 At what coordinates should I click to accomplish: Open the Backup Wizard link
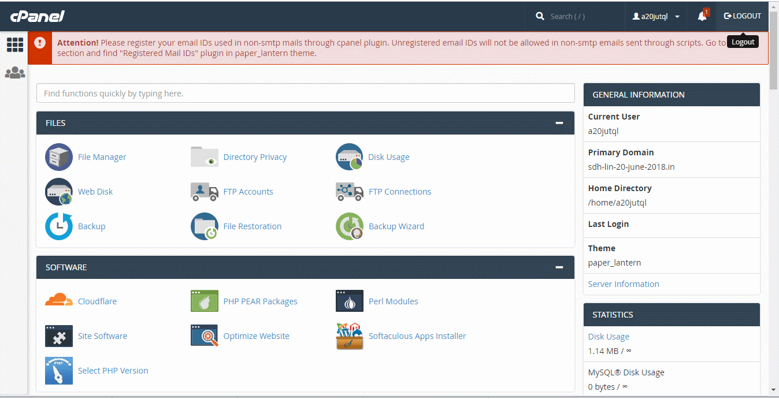tap(396, 226)
